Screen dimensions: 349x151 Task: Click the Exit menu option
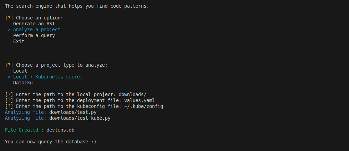coord(19,41)
